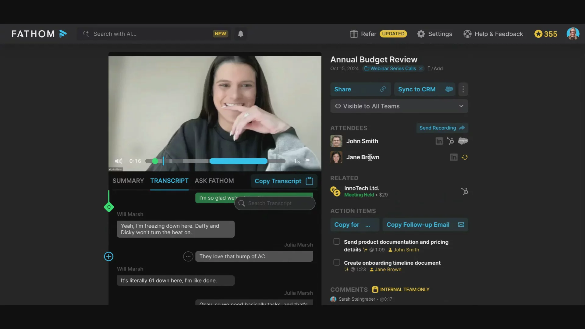The width and height of the screenshot is (585, 329).
Task: Open the user profile avatar
Action: (x=573, y=34)
